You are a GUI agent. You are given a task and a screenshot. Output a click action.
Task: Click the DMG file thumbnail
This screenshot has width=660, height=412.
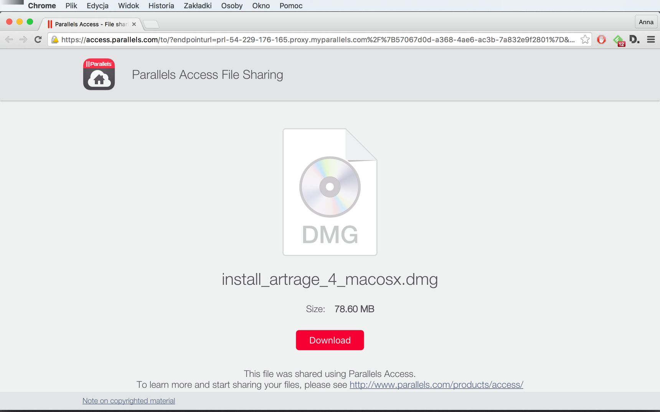(330, 192)
